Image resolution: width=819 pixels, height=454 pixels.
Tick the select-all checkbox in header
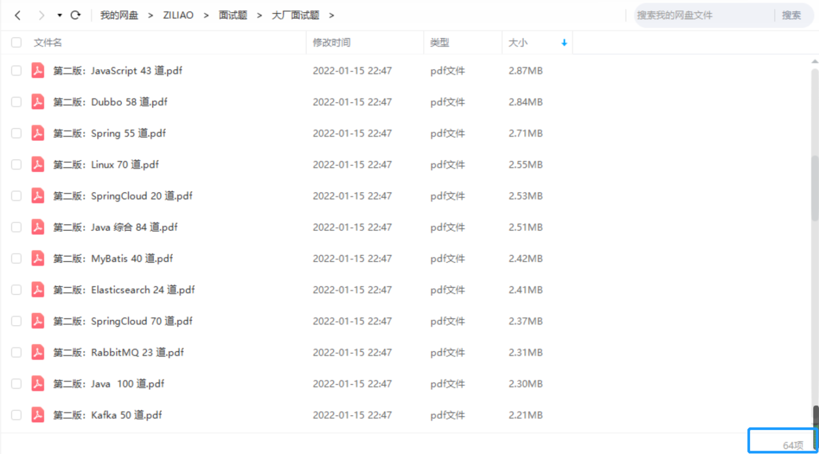tap(16, 43)
